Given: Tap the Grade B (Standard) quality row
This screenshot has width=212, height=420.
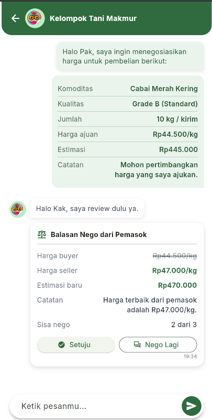Looking at the screenshot, I should 128,104.
